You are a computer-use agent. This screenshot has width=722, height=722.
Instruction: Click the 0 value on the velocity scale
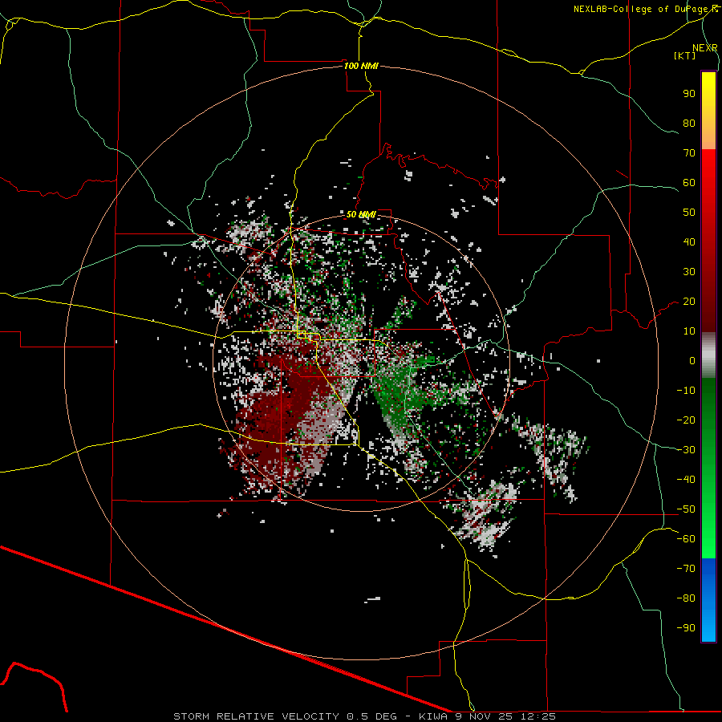[x=692, y=360]
